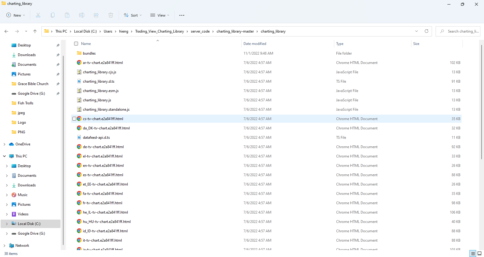
Task: Select Logo folder in Quick access
Action: point(22,122)
